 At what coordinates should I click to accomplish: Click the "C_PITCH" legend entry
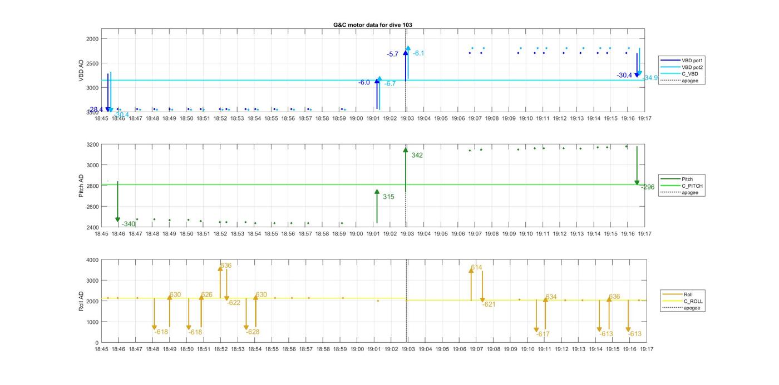(x=681, y=186)
